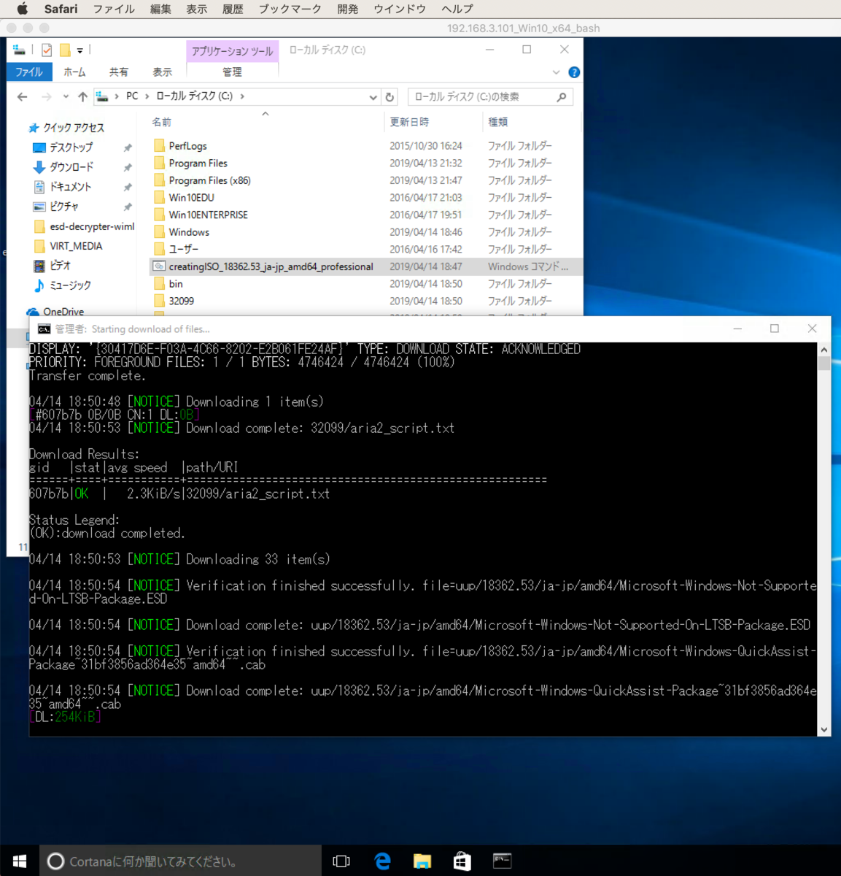The width and height of the screenshot is (841, 876).
Task: Open the ウインドウ menu
Action: click(399, 9)
